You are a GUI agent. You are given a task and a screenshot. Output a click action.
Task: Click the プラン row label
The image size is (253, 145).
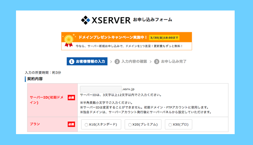(35, 124)
